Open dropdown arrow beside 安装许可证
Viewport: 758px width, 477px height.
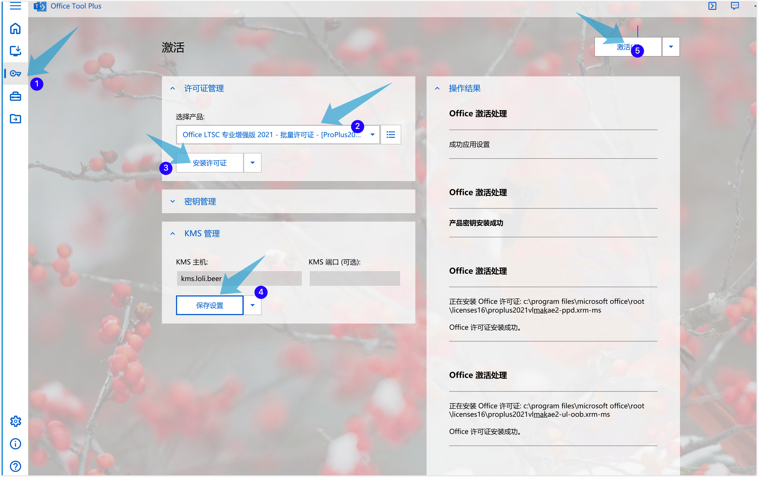pyautogui.click(x=253, y=163)
